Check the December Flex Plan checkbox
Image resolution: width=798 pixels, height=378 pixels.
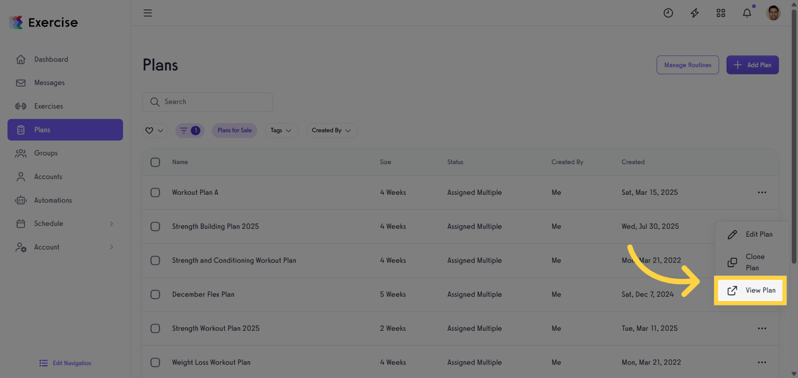[x=155, y=295]
